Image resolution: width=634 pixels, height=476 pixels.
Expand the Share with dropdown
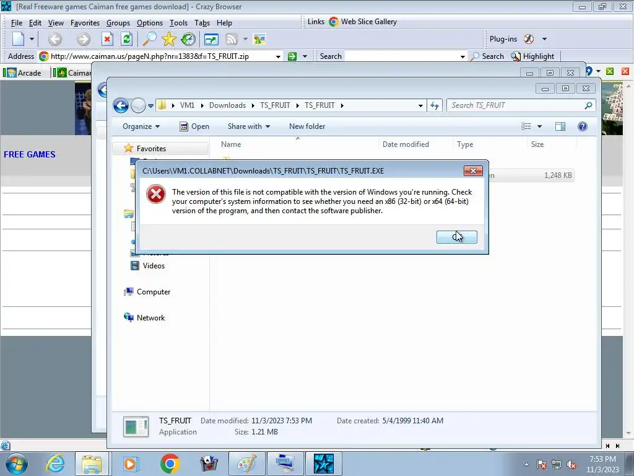pos(249,126)
